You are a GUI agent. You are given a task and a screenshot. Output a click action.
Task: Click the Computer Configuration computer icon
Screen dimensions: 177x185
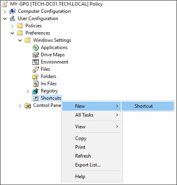[x=13, y=11]
